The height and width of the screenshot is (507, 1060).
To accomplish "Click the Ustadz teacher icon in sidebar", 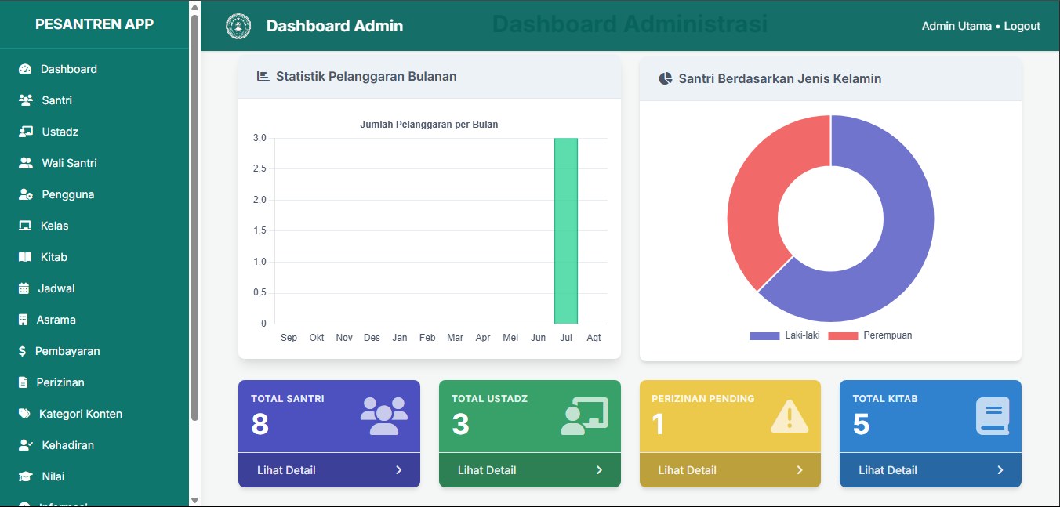I will click(25, 132).
